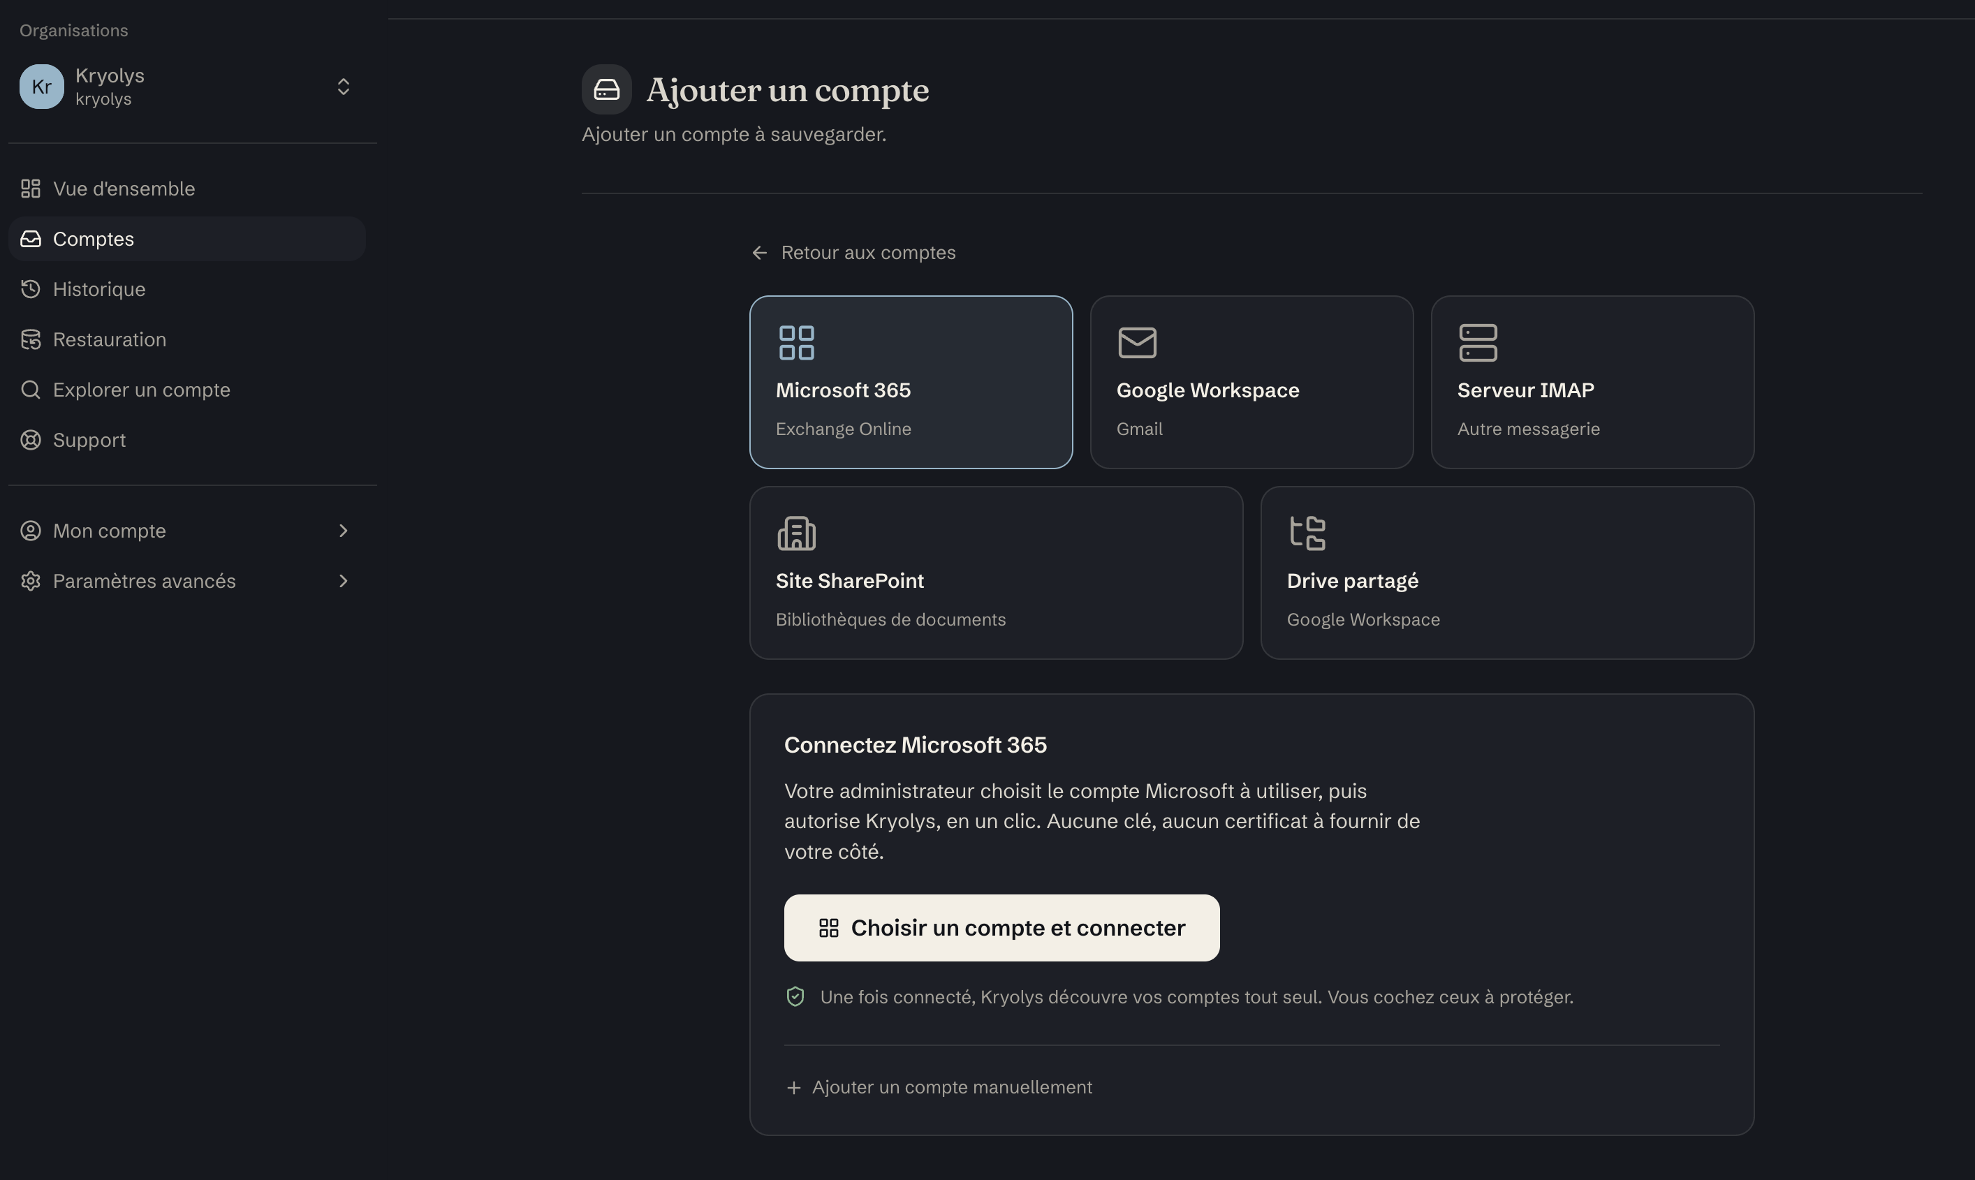Select the Serveur IMAP card
The image size is (1975, 1180).
(1592, 383)
